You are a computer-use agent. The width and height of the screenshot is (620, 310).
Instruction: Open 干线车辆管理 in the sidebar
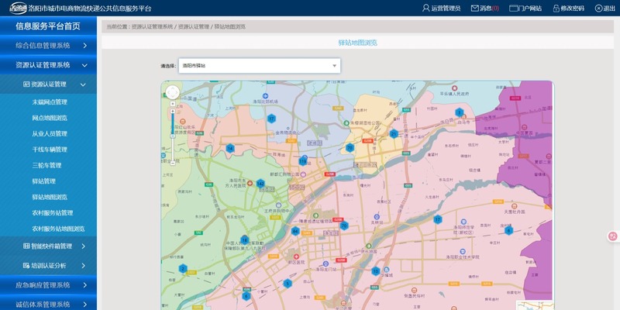[x=50, y=150]
